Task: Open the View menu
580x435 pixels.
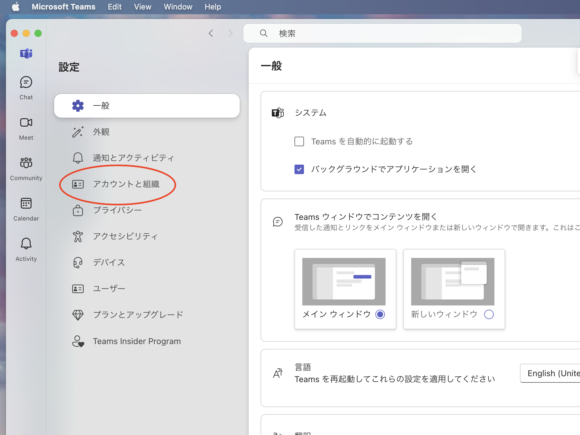Action: tap(143, 7)
